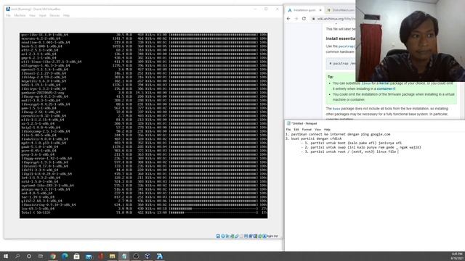The height and width of the screenshot is (261, 465).
Task: Click the Notepad line 'partisi untuk swap'
Action: [361, 147]
